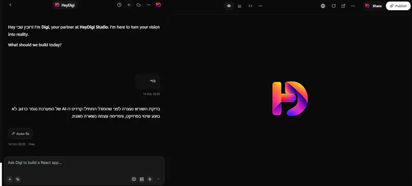Viewport: 412px width, 186px height.
Task: Click the '14 Oct. 02:33 · Free' label
Action: (22, 144)
